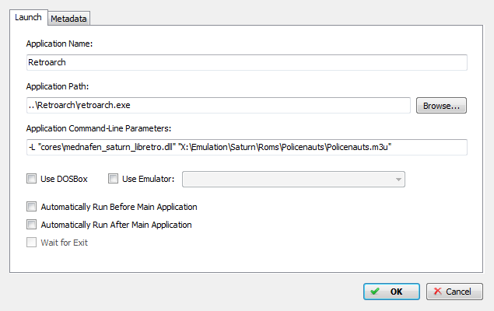Image resolution: width=494 pixels, height=311 pixels.
Task: Open the Browse button for application path
Action: pyautogui.click(x=441, y=106)
